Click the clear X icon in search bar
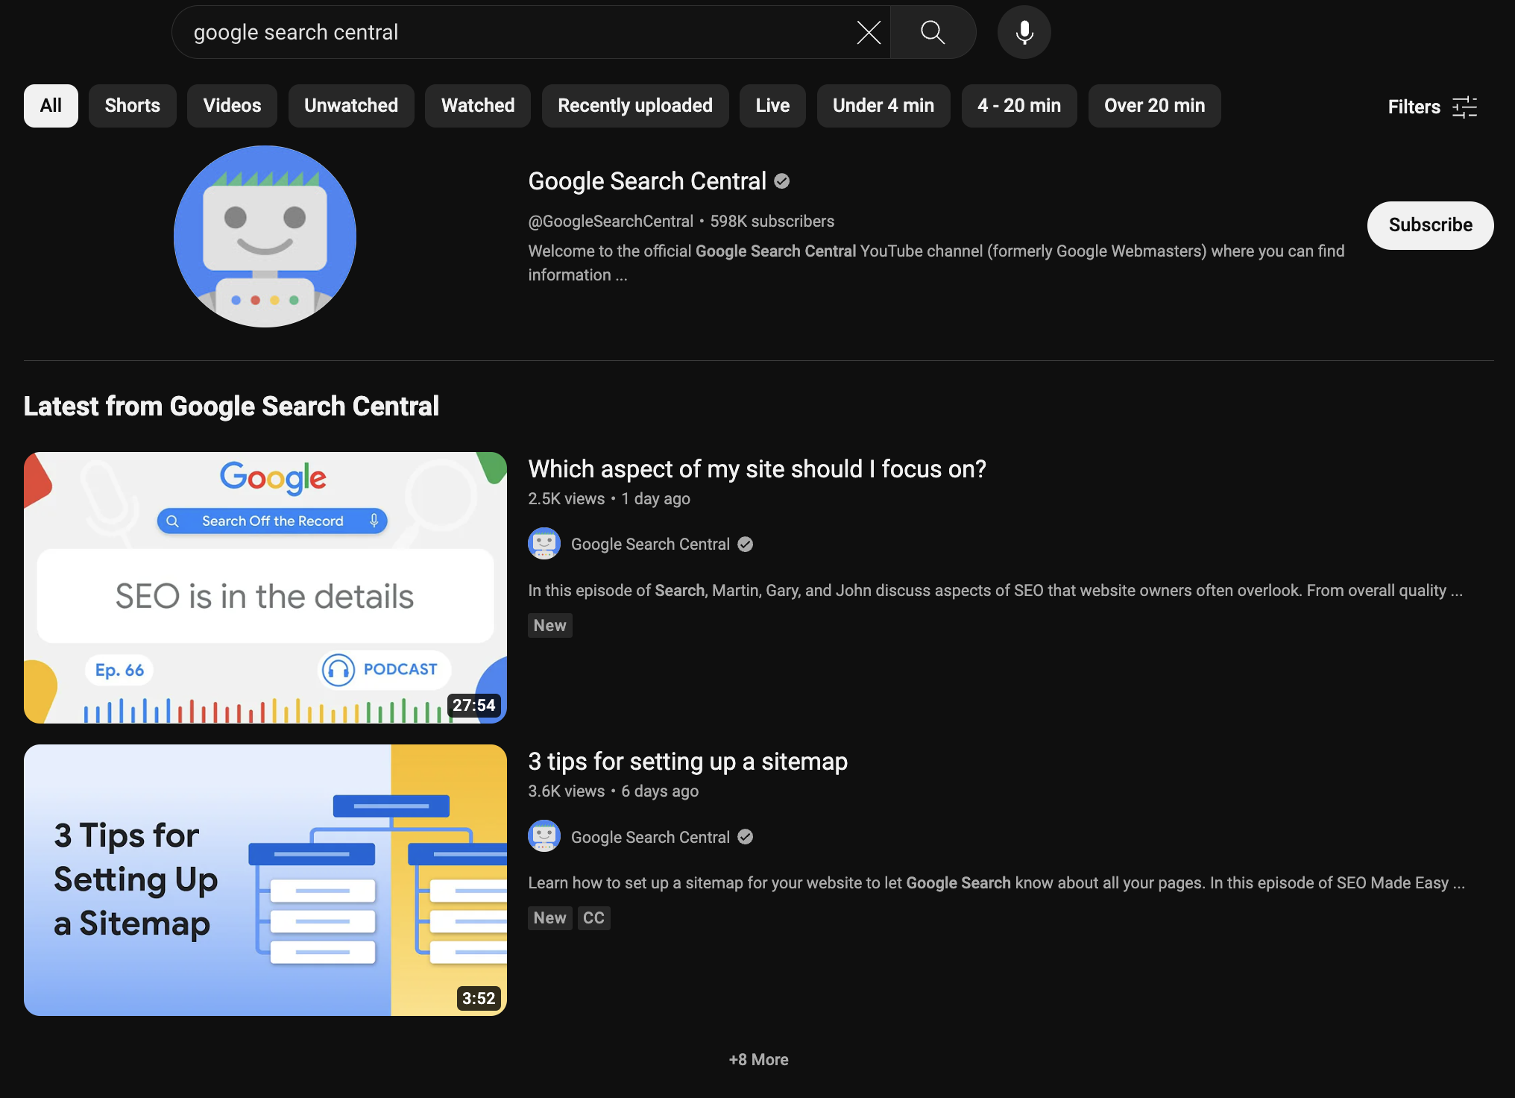 [x=868, y=32]
